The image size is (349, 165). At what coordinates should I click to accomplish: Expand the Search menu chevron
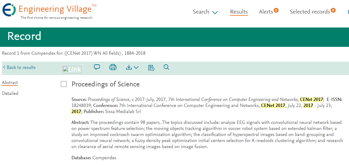click(215, 12)
